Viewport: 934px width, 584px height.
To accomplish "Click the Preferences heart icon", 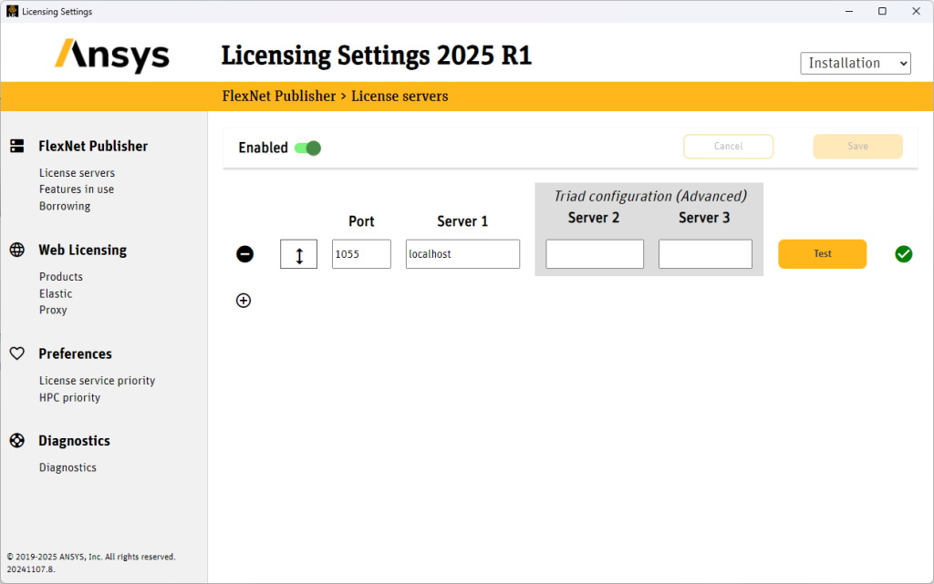I will (x=16, y=353).
